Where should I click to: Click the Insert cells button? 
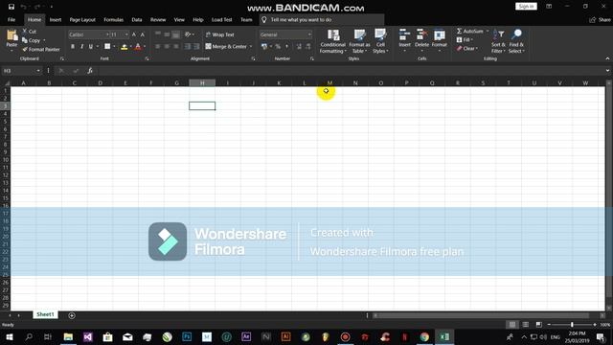click(404, 40)
